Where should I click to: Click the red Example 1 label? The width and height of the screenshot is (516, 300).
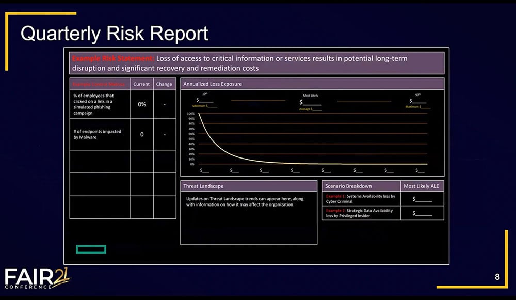pos(335,196)
